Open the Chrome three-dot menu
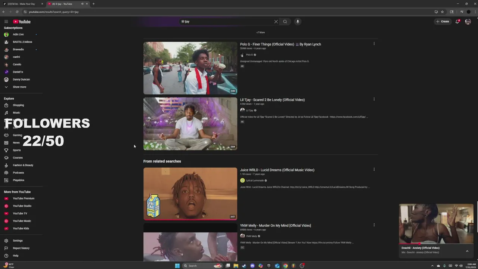 pyautogui.click(x=474, y=12)
